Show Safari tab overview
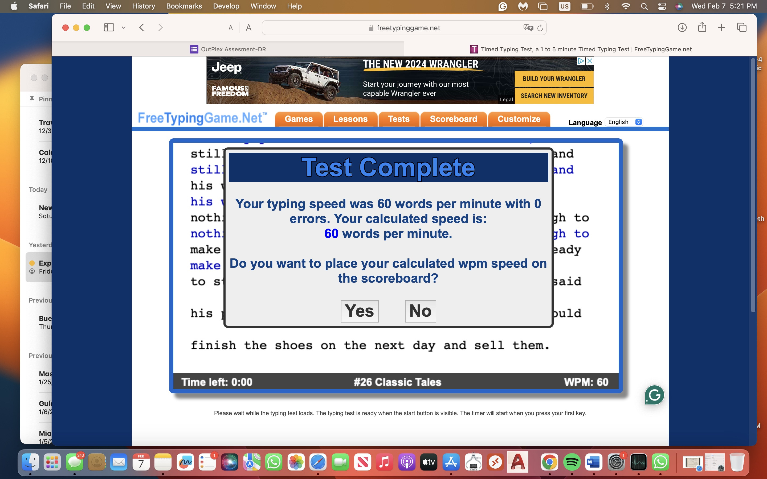767x479 pixels. point(742,28)
